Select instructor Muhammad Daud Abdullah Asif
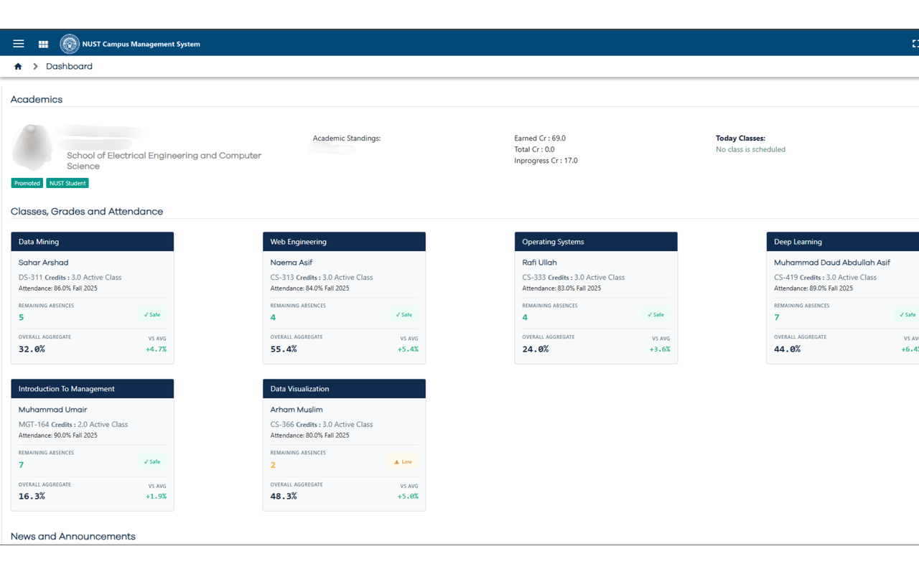 tap(832, 263)
